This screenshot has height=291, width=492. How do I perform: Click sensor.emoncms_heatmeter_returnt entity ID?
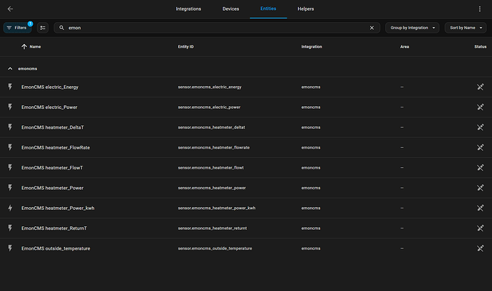[x=212, y=228]
